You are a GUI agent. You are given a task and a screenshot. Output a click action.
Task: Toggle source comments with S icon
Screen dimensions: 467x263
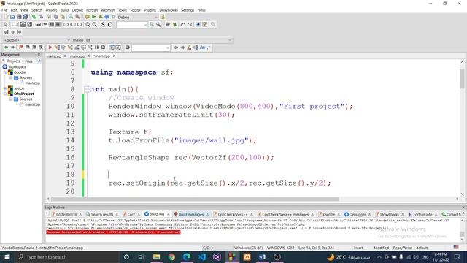(x=103, y=24)
